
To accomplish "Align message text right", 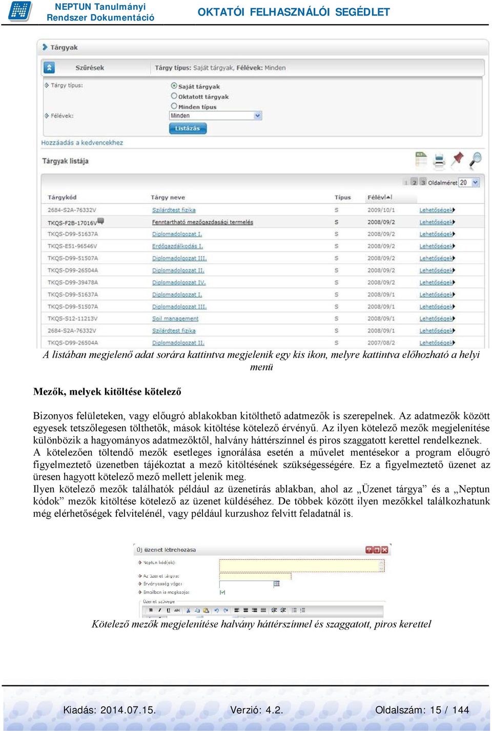I will click(255, 610).
